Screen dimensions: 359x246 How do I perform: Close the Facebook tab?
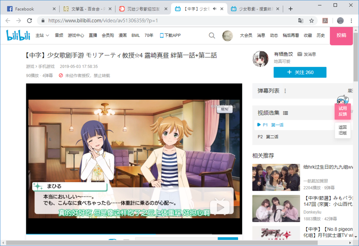point(54,9)
